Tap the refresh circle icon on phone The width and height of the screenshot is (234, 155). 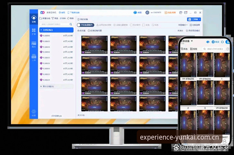click(x=222, y=42)
